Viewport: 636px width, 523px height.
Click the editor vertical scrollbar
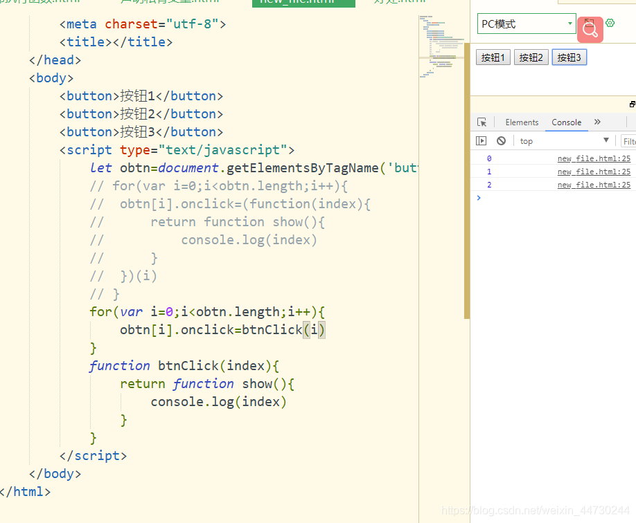[467, 181]
